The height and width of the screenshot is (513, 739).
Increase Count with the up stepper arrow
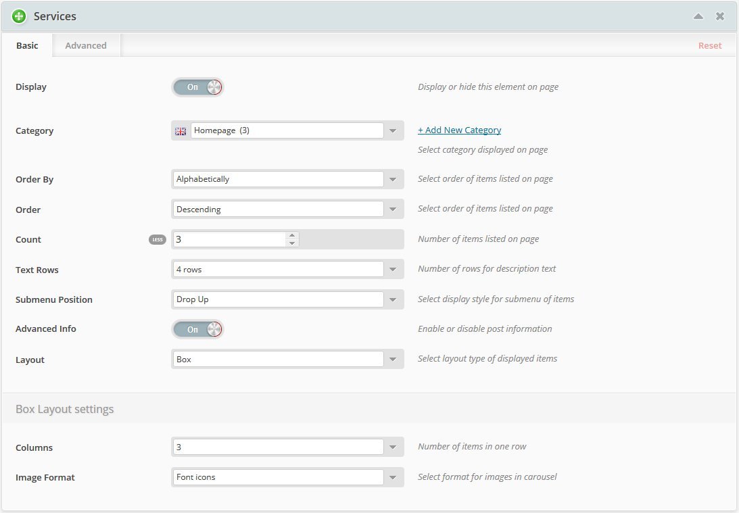292,235
